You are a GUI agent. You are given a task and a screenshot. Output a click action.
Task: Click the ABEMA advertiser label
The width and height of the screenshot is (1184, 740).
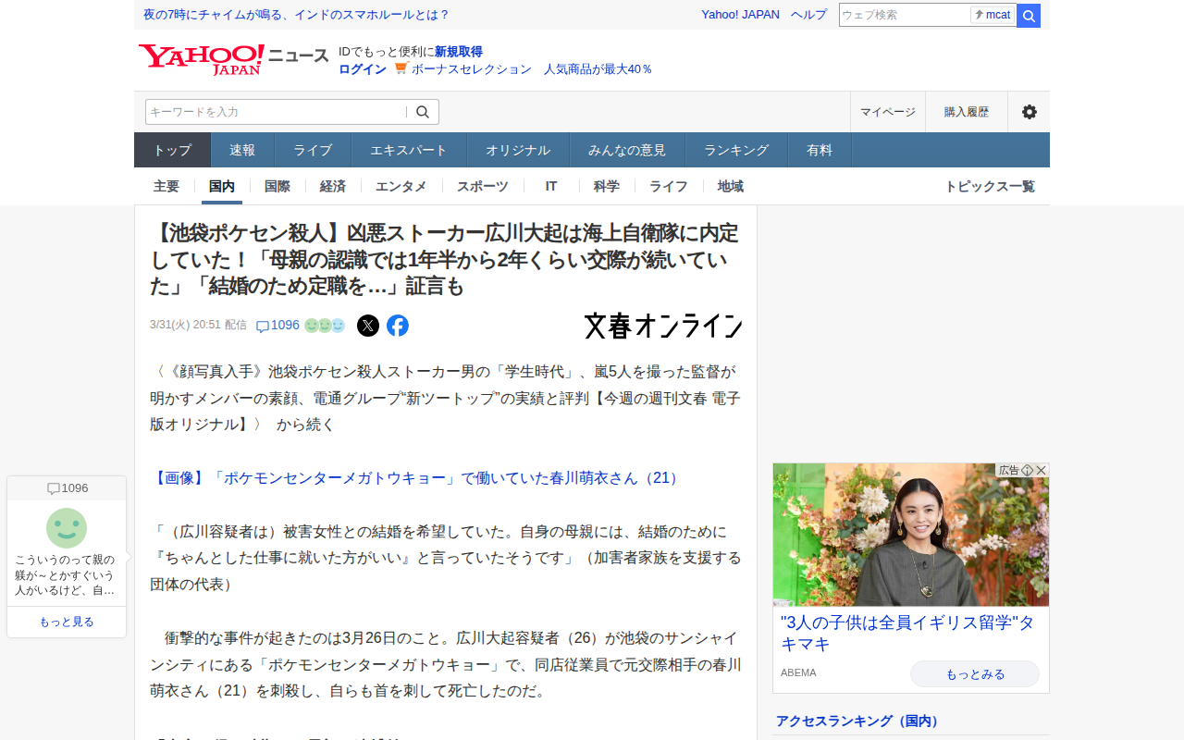[798, 672]
